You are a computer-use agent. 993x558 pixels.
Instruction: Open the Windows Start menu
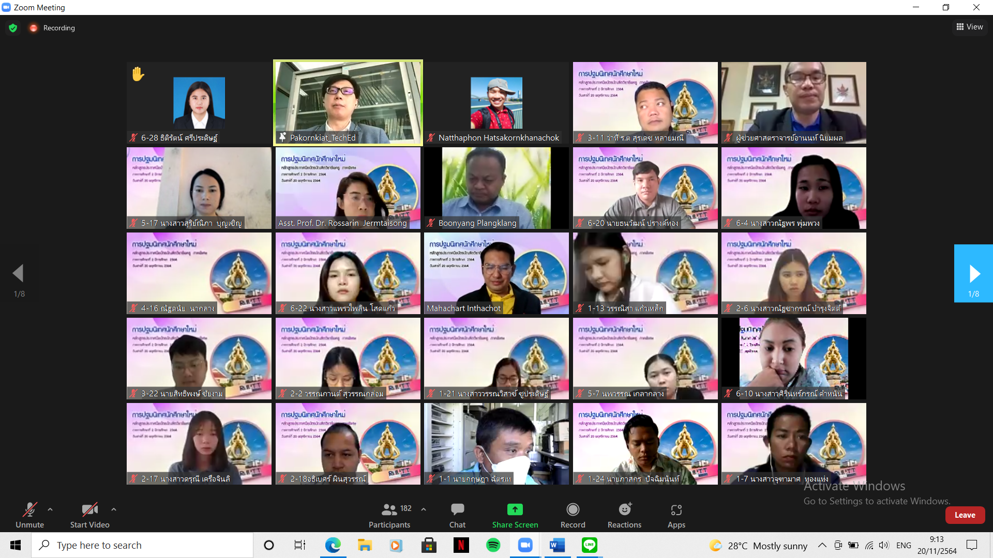(x=16, y=545)
